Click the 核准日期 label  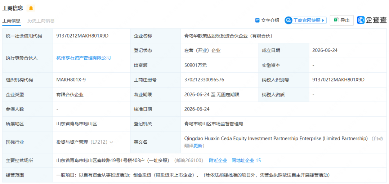pos(143,109)
